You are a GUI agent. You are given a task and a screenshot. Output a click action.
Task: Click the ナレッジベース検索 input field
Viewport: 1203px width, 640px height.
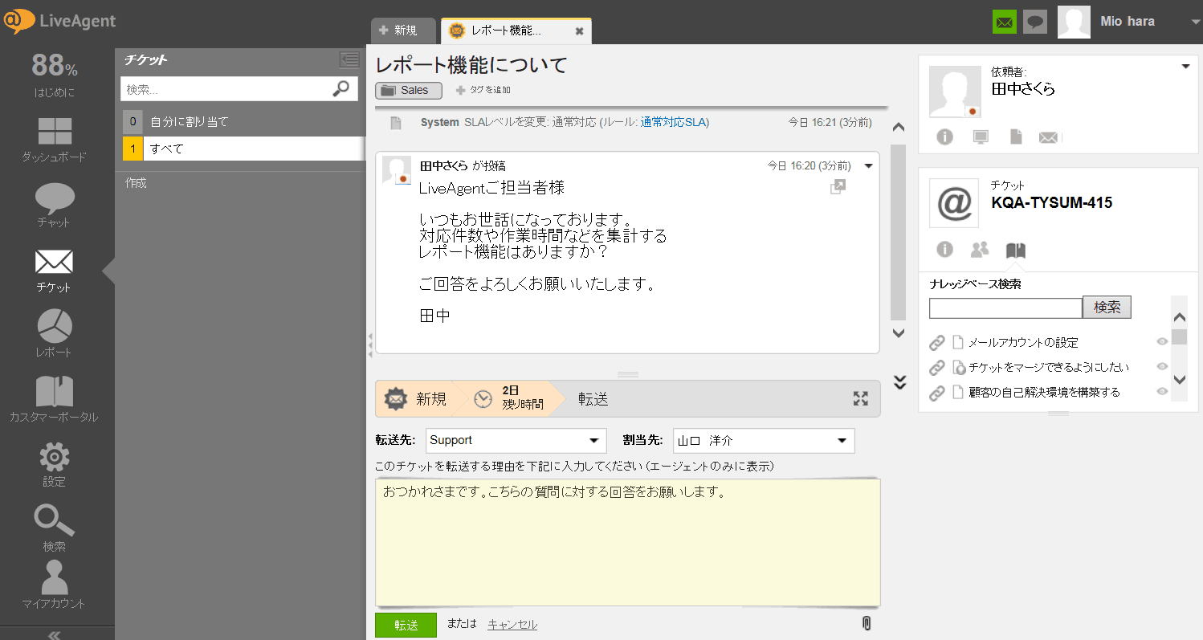pyautogui.click(x=1005, y=308)
